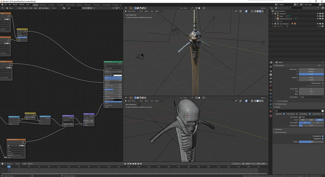The height and width of the screenshot is (177, 325).
Task: Open the Output properties tab icon
Action: coord(271,75)
